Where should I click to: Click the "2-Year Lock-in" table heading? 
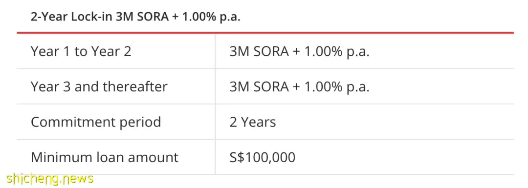[135, 17]
